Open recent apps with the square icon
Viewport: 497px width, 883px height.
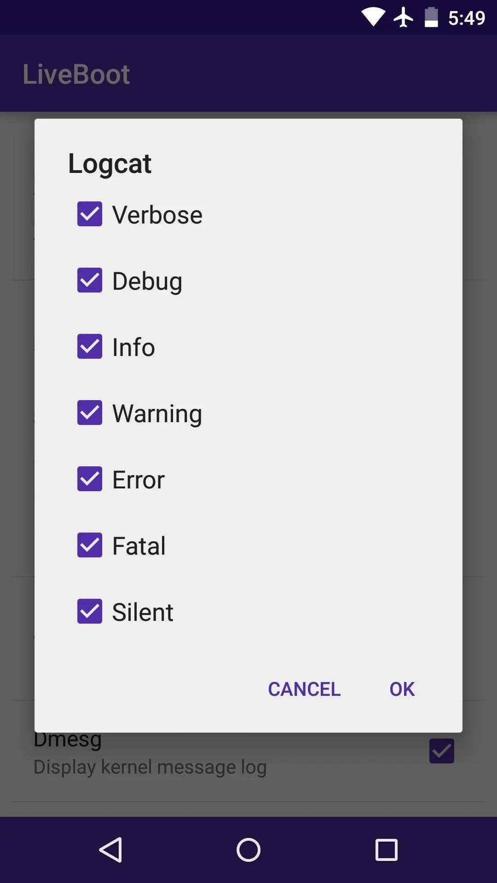click(387, 849)
